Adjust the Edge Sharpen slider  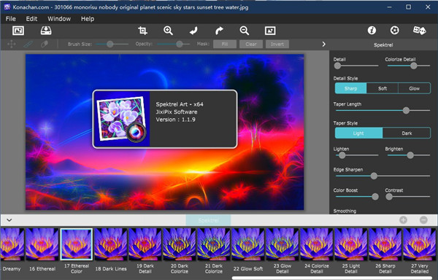click(383, 176)
